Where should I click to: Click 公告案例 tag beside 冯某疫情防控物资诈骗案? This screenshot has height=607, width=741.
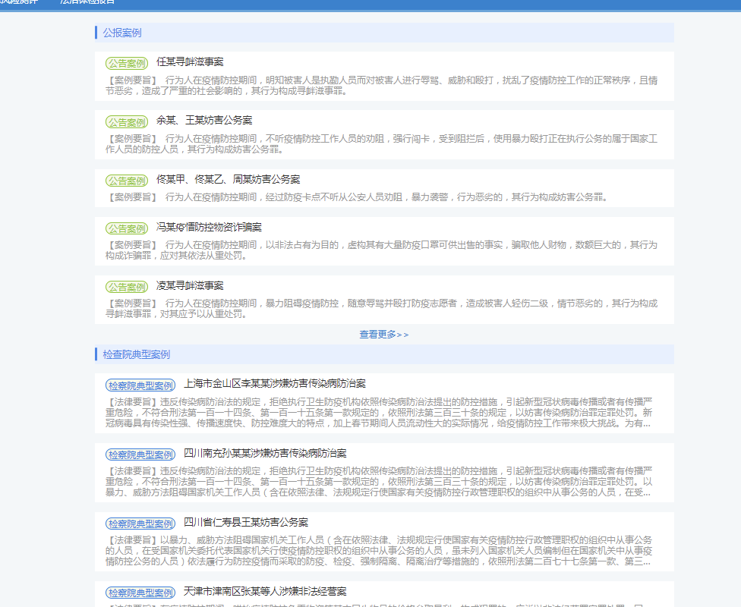point(127,228)
